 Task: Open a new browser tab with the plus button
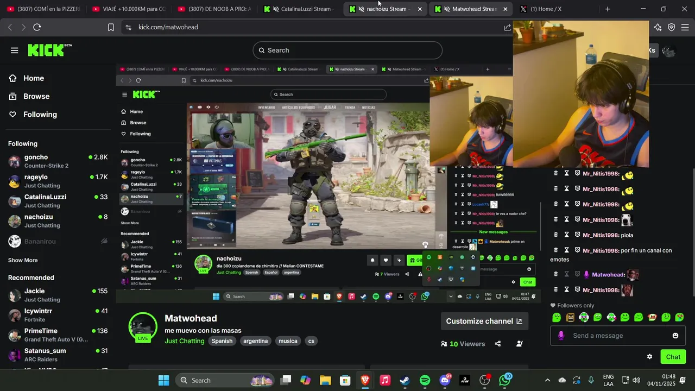point(608,9)
